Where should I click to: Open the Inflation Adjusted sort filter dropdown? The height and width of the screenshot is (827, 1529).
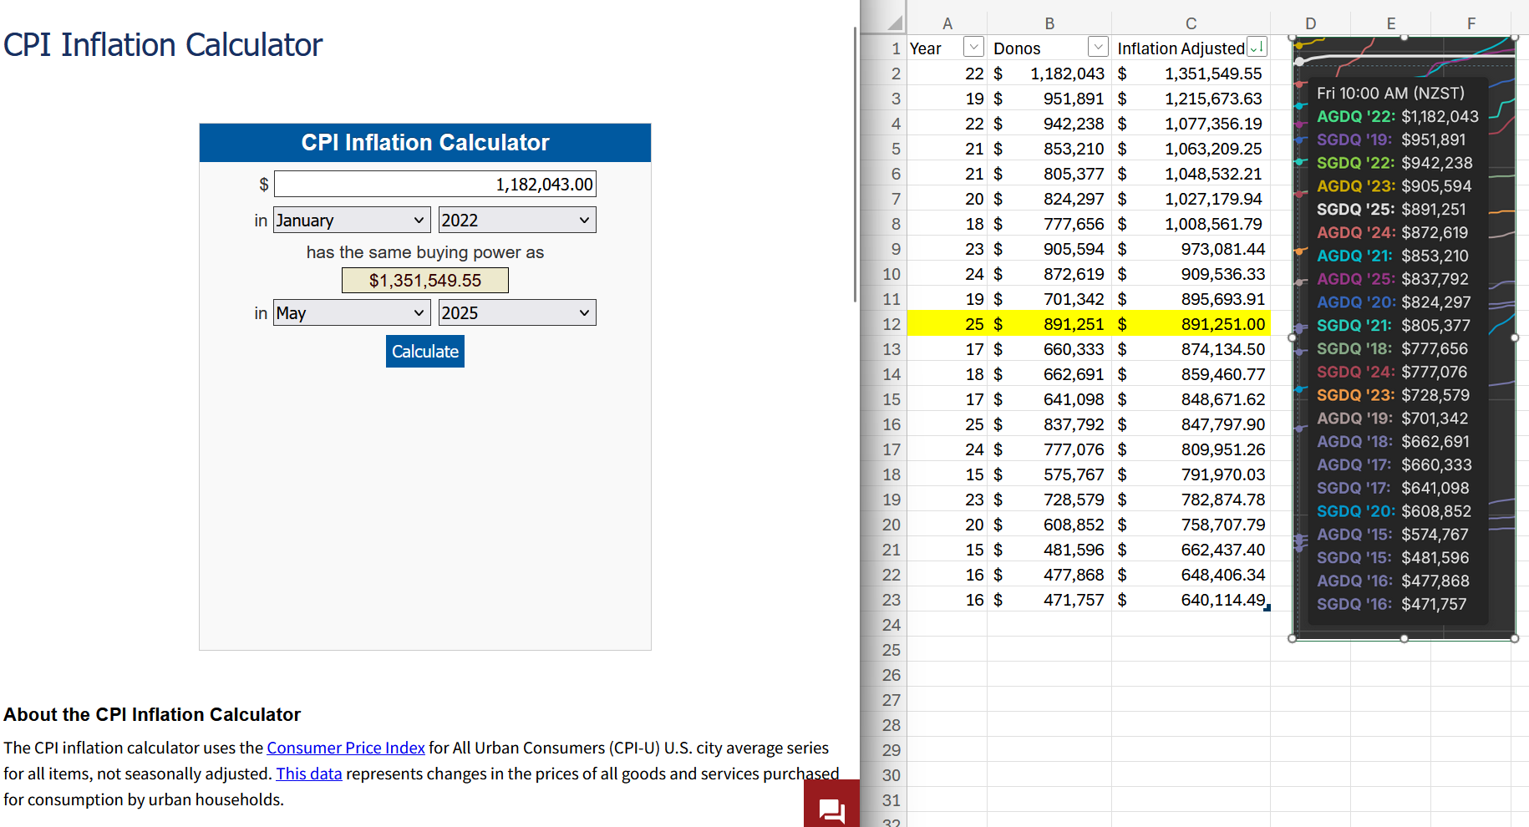tap(1257, 47)
